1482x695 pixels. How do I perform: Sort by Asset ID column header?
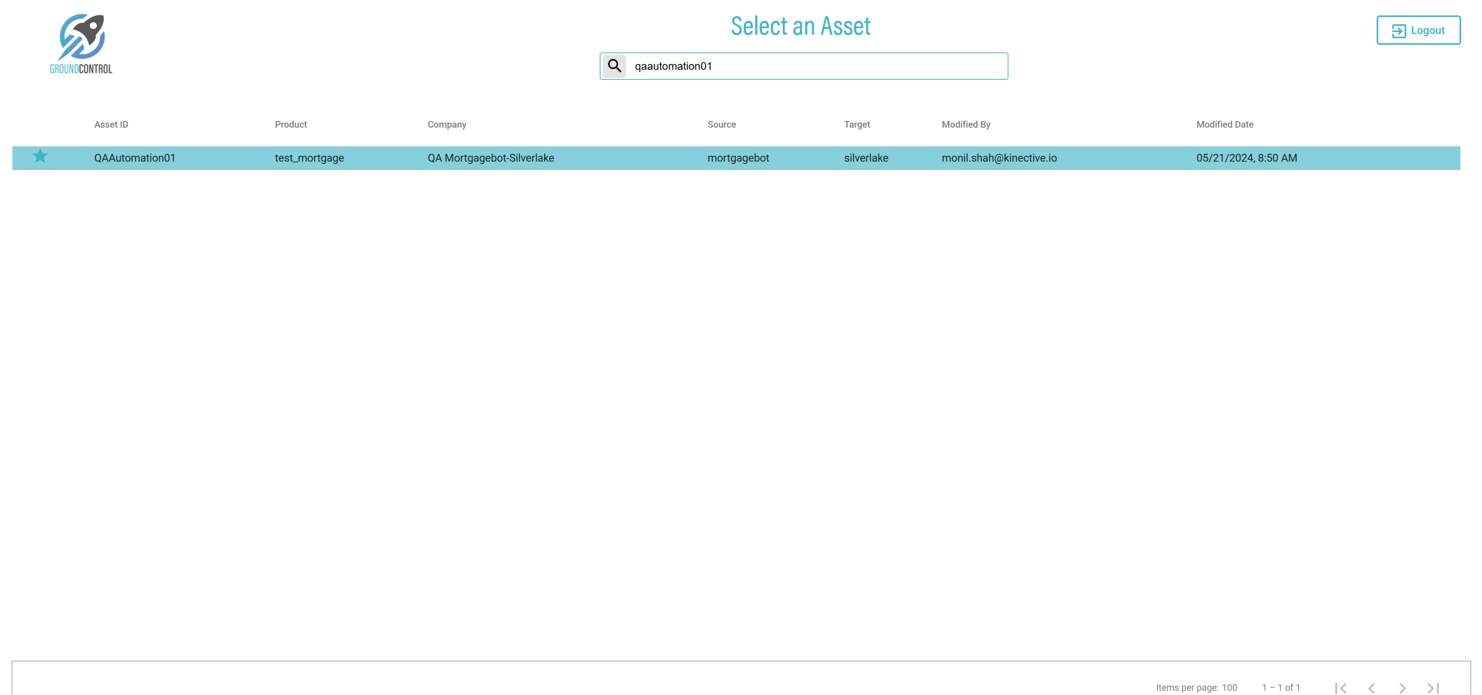(x=111, y=124)
